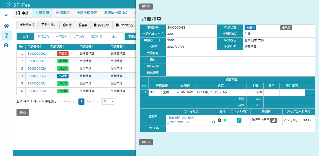
Task: Switch to the 申請承認 tab
Action: [63, 13]
